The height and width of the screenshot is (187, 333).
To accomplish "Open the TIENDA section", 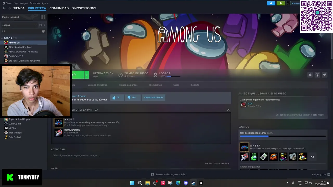I will point(19,8).
